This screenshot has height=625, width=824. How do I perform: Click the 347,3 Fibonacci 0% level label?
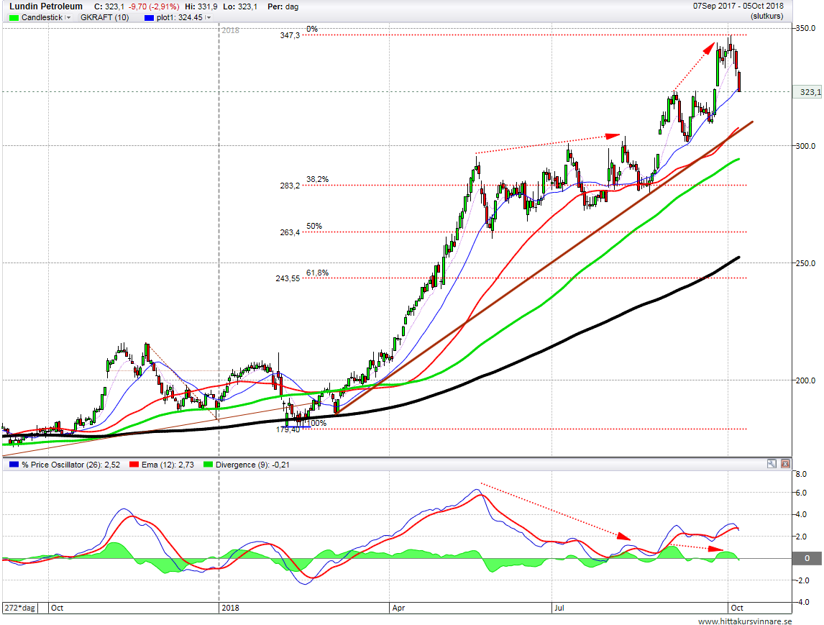click(290, 35)
